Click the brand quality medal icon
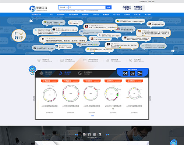Screen dimensions: 184x145 (x=108, y=61)
